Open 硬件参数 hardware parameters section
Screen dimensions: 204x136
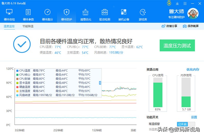(x=28, y=15)
